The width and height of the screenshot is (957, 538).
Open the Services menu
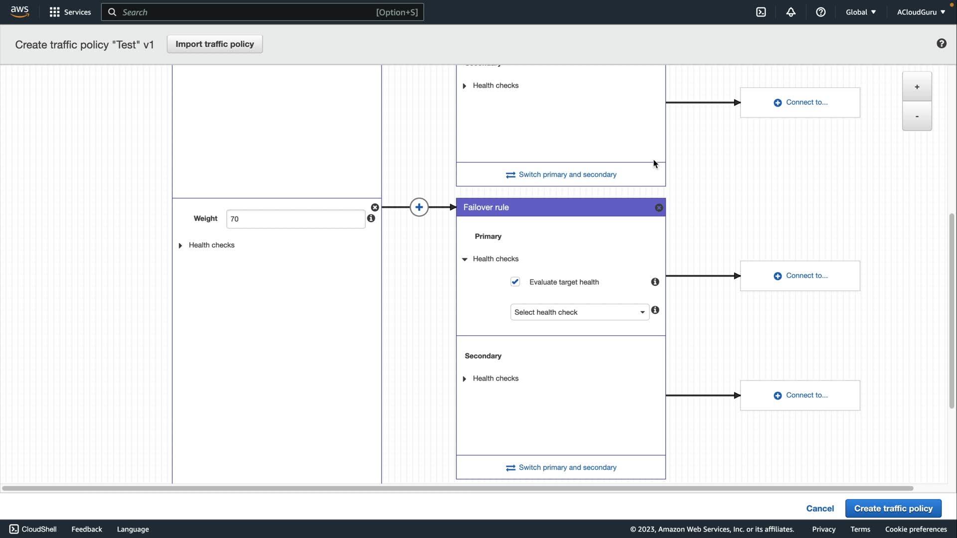click(x=70, y=12)
